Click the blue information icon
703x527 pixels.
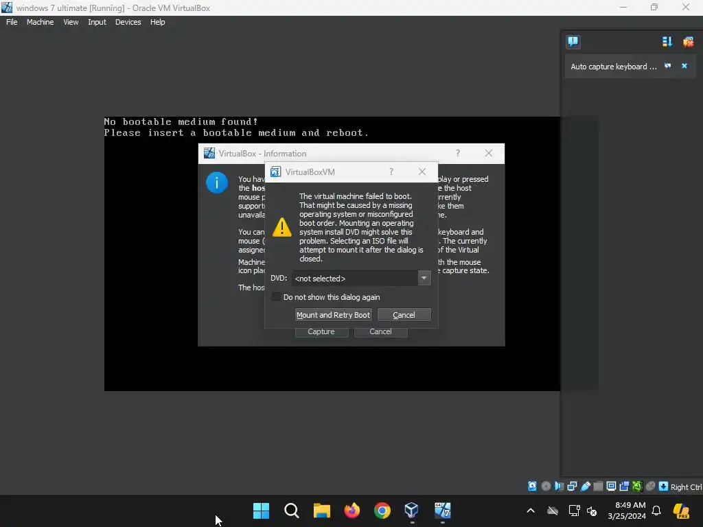click(217, 183)
